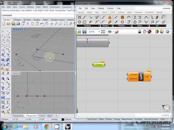
Task: Click the Paste clipboard icon in Rhino toolbar
Action: click(x=37, y=23)
